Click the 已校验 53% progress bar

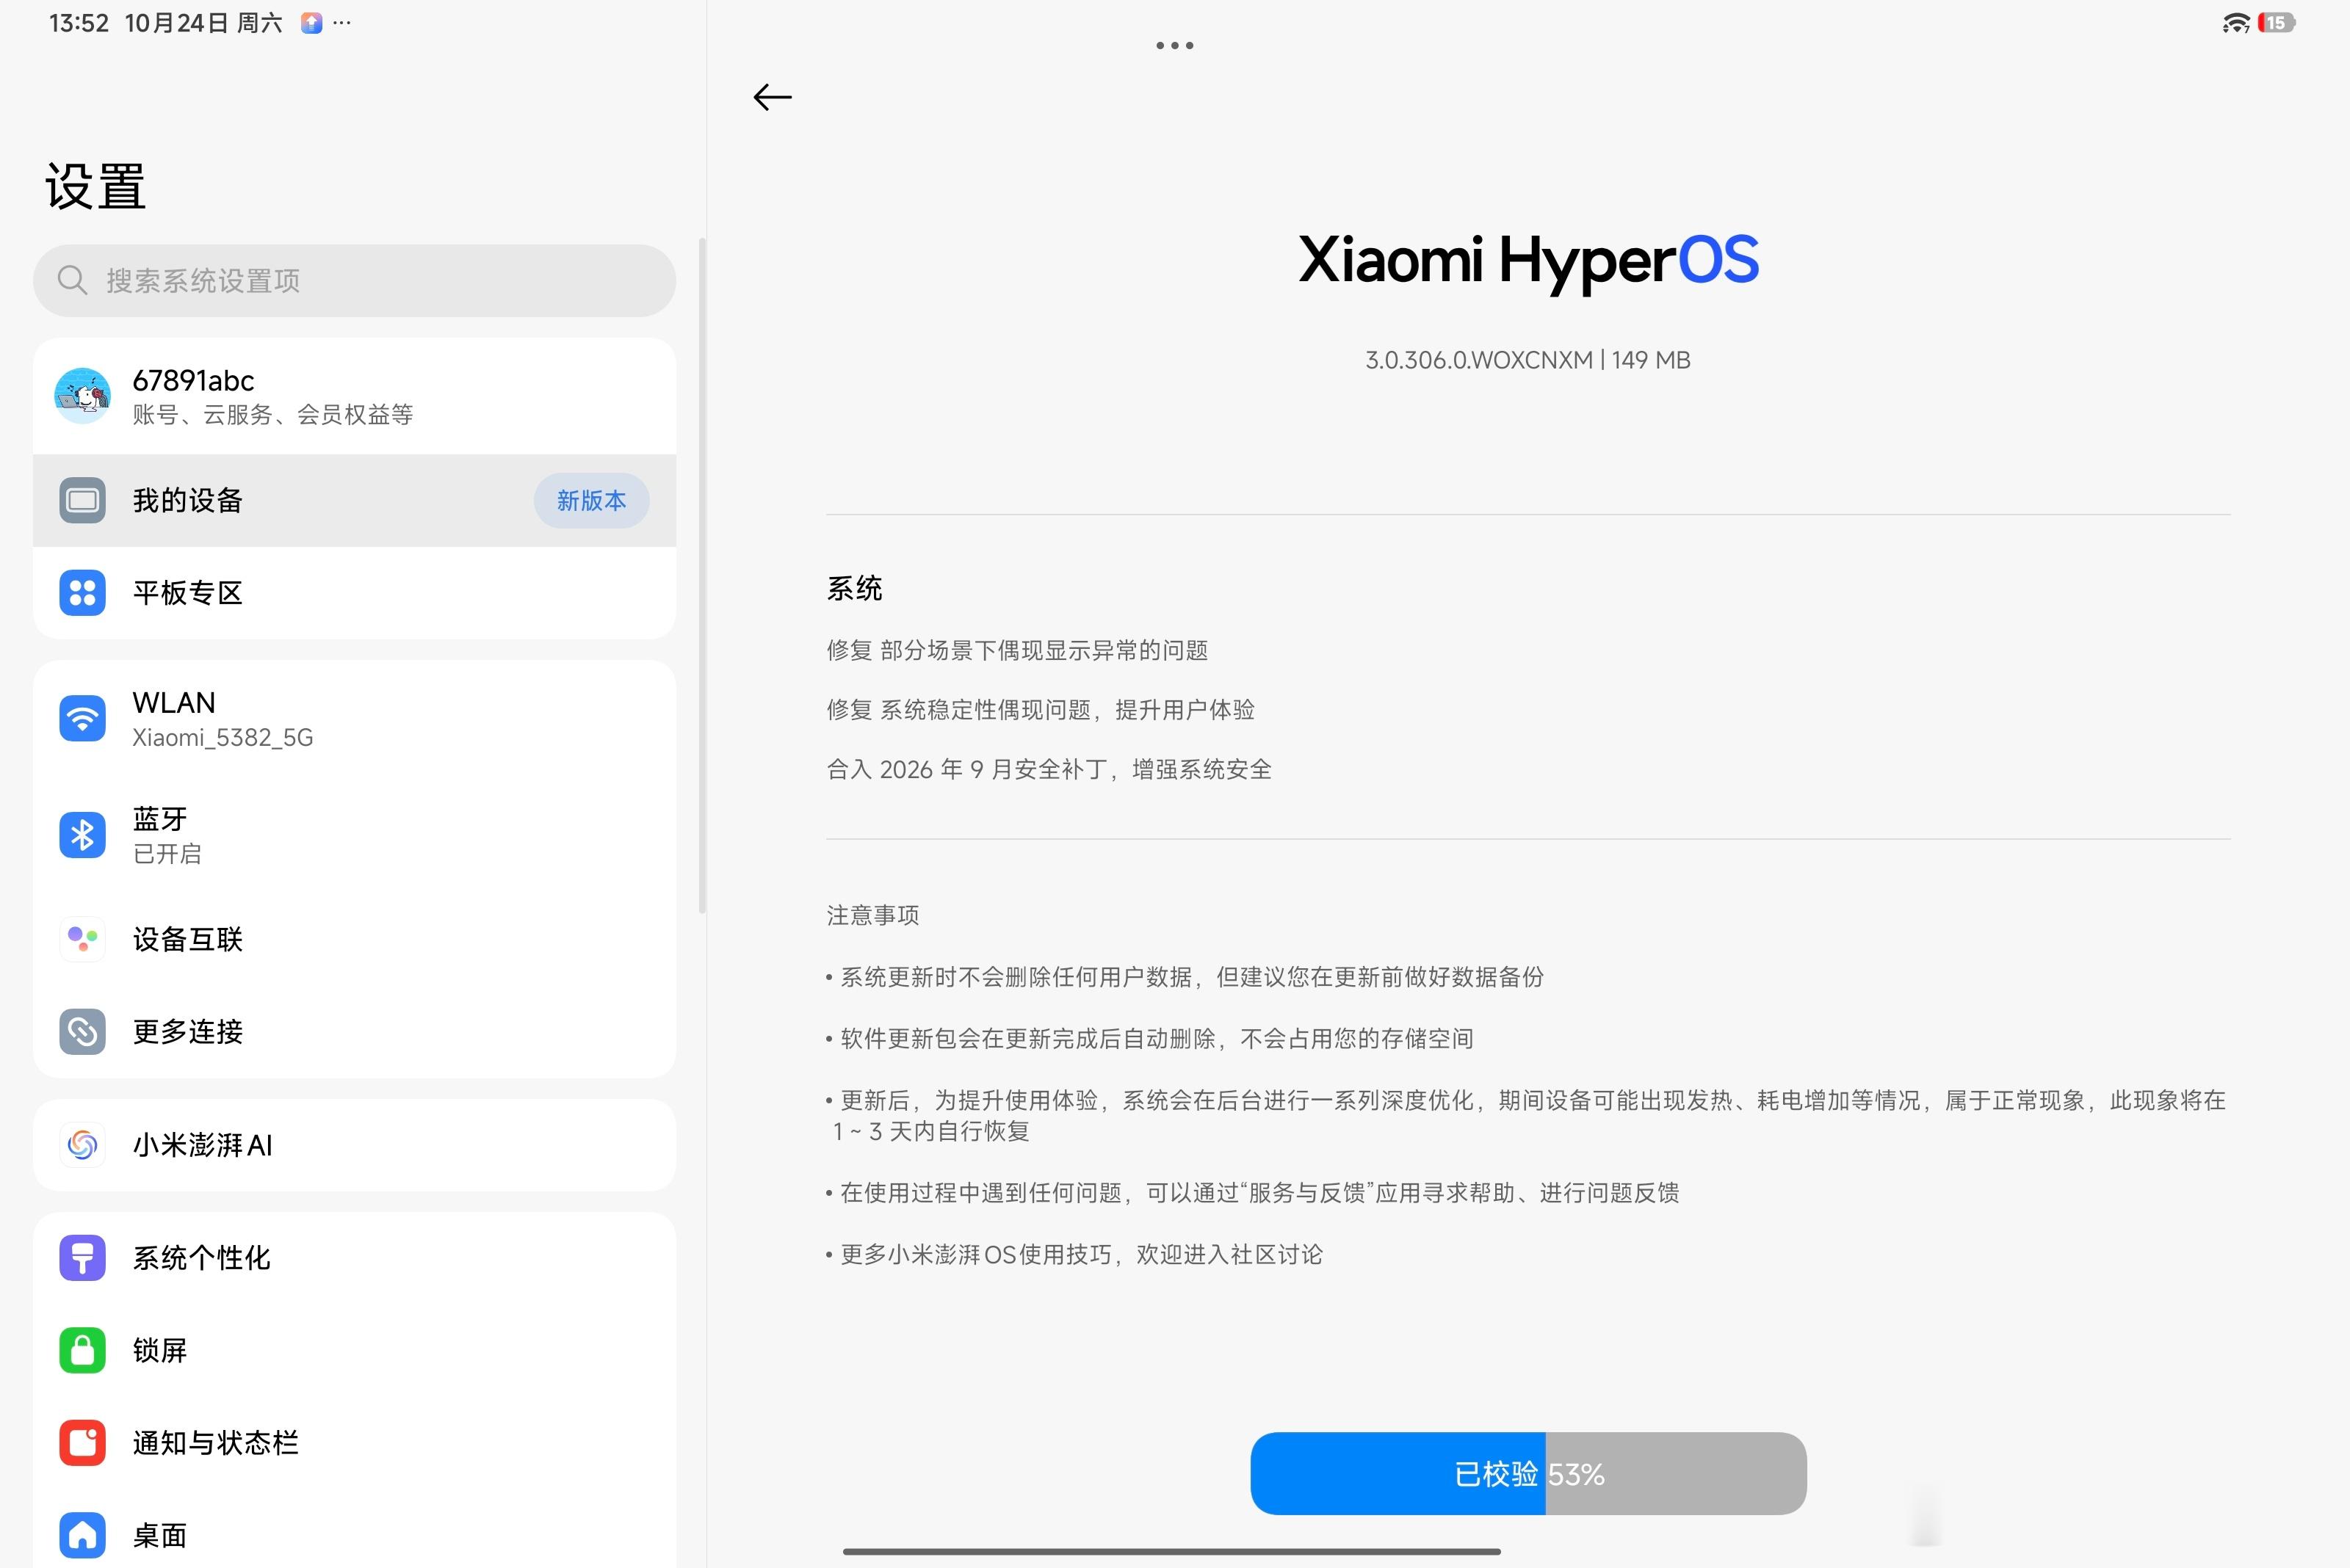1527,1474
